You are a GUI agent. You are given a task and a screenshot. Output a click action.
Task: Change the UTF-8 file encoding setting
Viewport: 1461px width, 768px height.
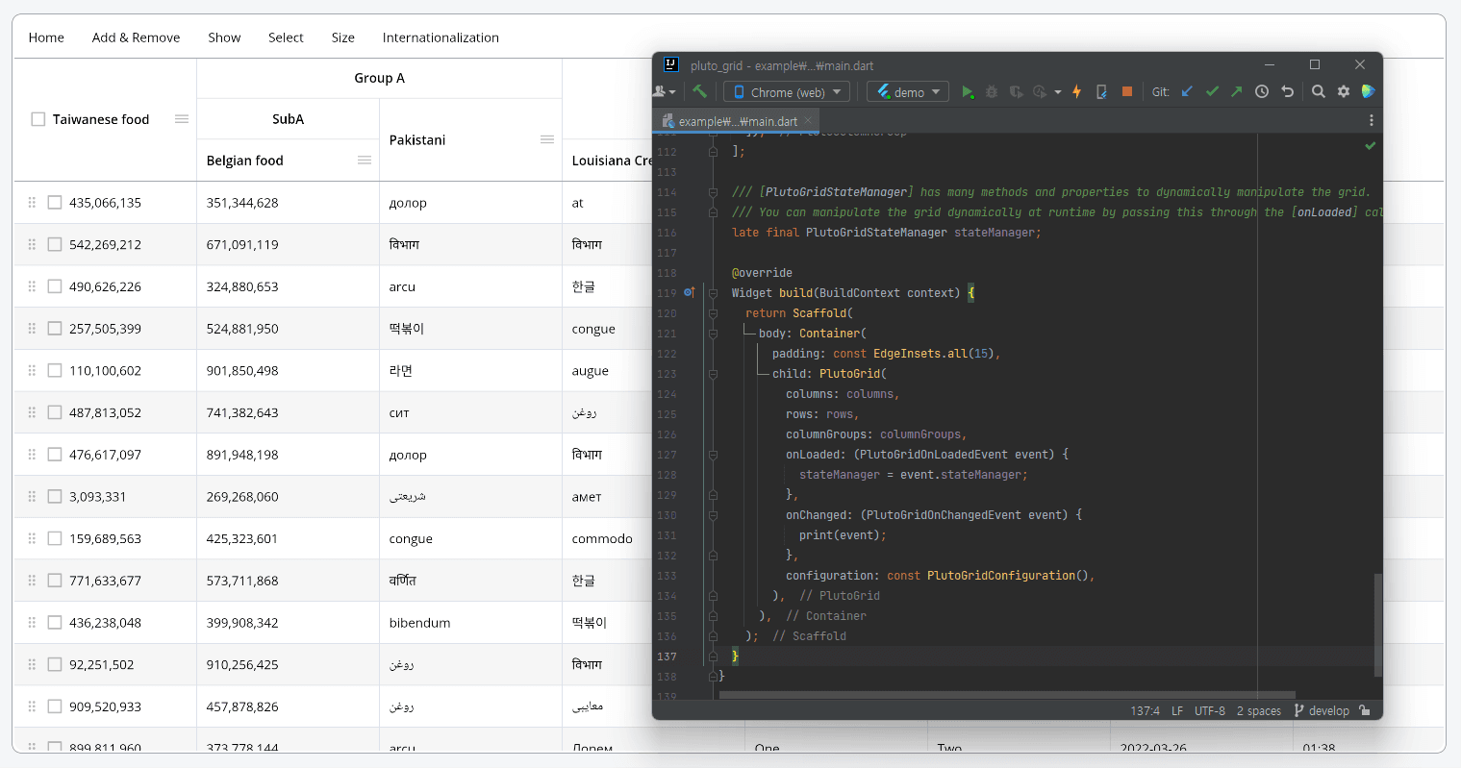[x=1209, y=710]
